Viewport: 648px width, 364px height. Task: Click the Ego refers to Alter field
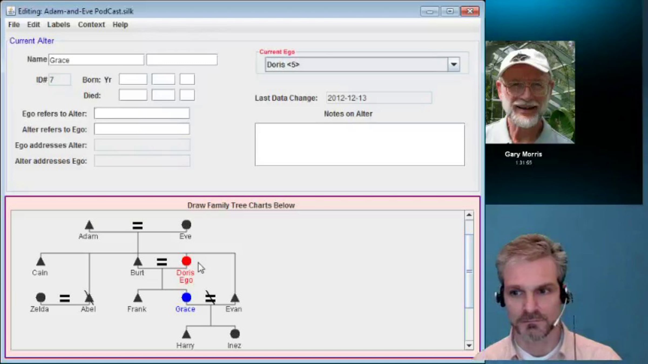click(142, 114)
